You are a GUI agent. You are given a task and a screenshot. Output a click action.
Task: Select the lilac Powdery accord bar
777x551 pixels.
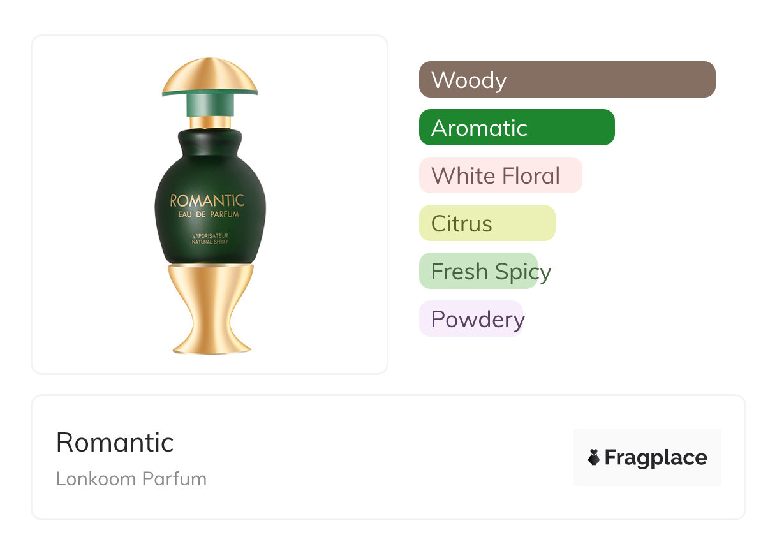pos(471,319)
